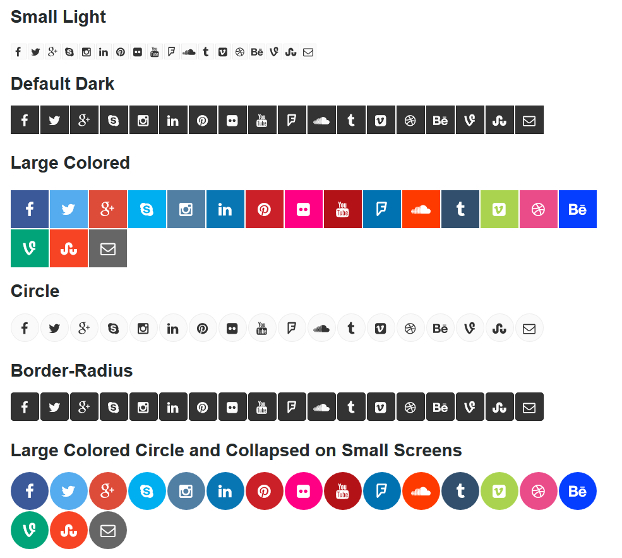Screen dimensions: 622x558
Task: Select the large green square Vine button
Action: pyautogui.click(x=30, y=248)
